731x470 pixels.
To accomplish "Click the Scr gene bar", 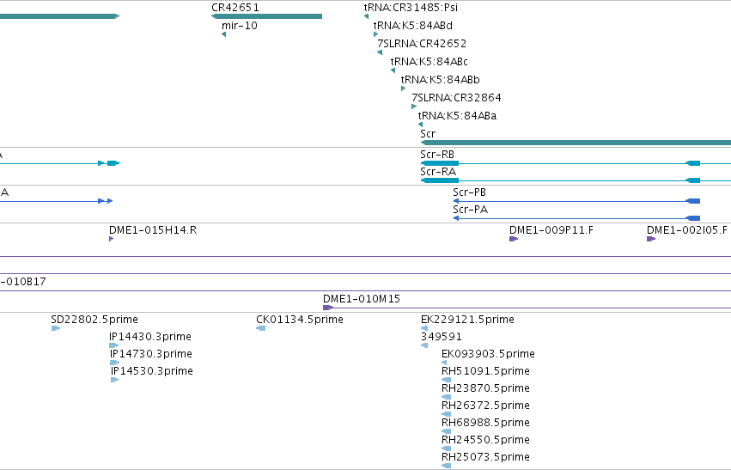I will (x=576, y=143).
